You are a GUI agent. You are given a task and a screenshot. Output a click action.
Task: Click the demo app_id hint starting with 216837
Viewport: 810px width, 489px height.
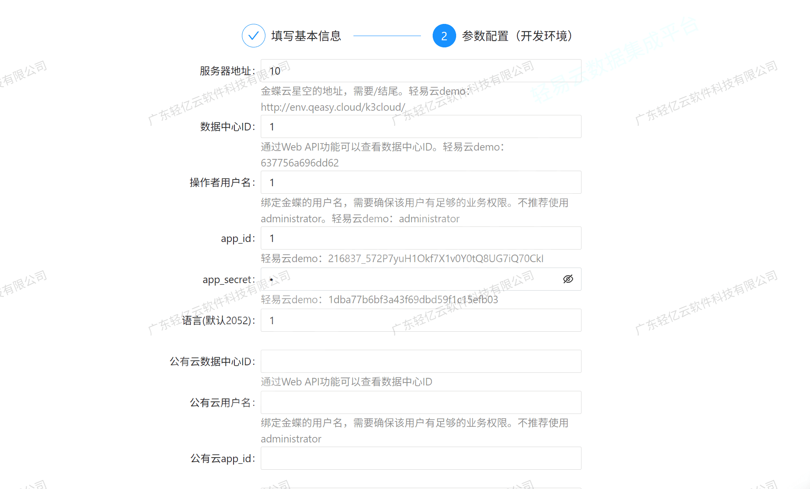click(435, 259)
